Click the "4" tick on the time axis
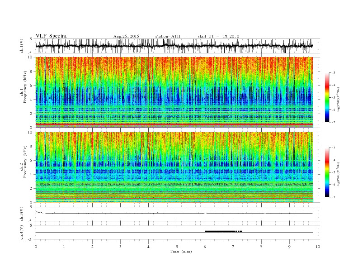Viewport: 358px width, 277px height. pos(148,247)
